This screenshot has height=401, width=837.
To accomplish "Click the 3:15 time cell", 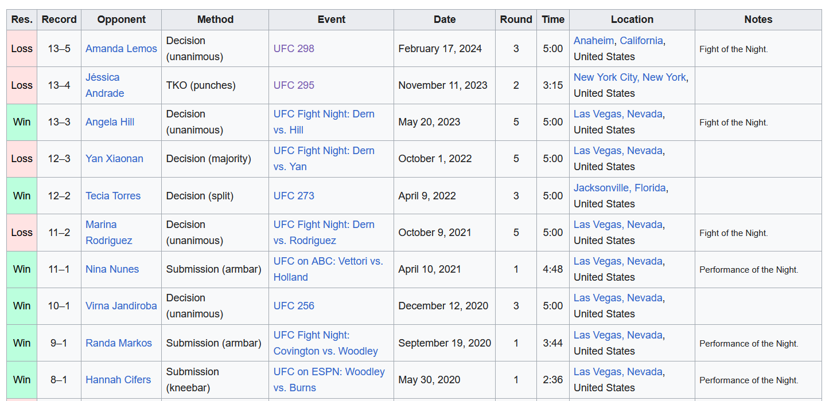I will 553,85.
